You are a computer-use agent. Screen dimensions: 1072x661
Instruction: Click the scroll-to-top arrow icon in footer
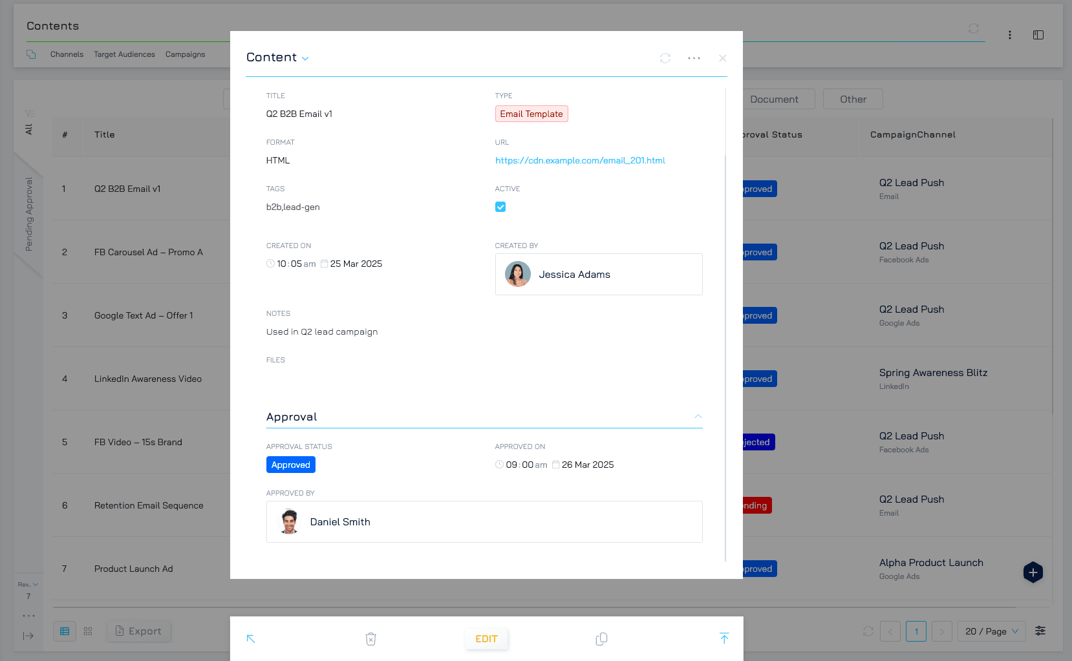(724, 638)
